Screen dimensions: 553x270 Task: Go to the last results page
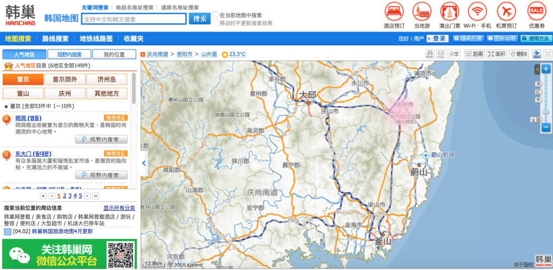[96, 196]
